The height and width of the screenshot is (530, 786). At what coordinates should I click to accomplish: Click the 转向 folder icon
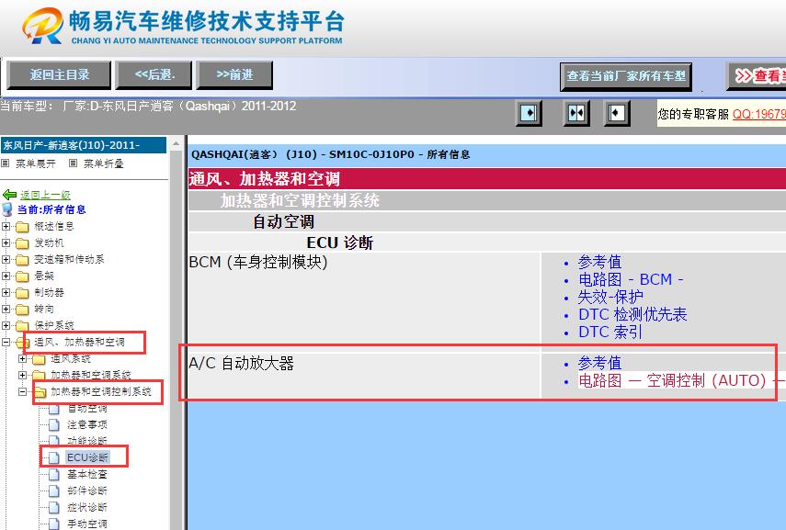pos(22,310)
